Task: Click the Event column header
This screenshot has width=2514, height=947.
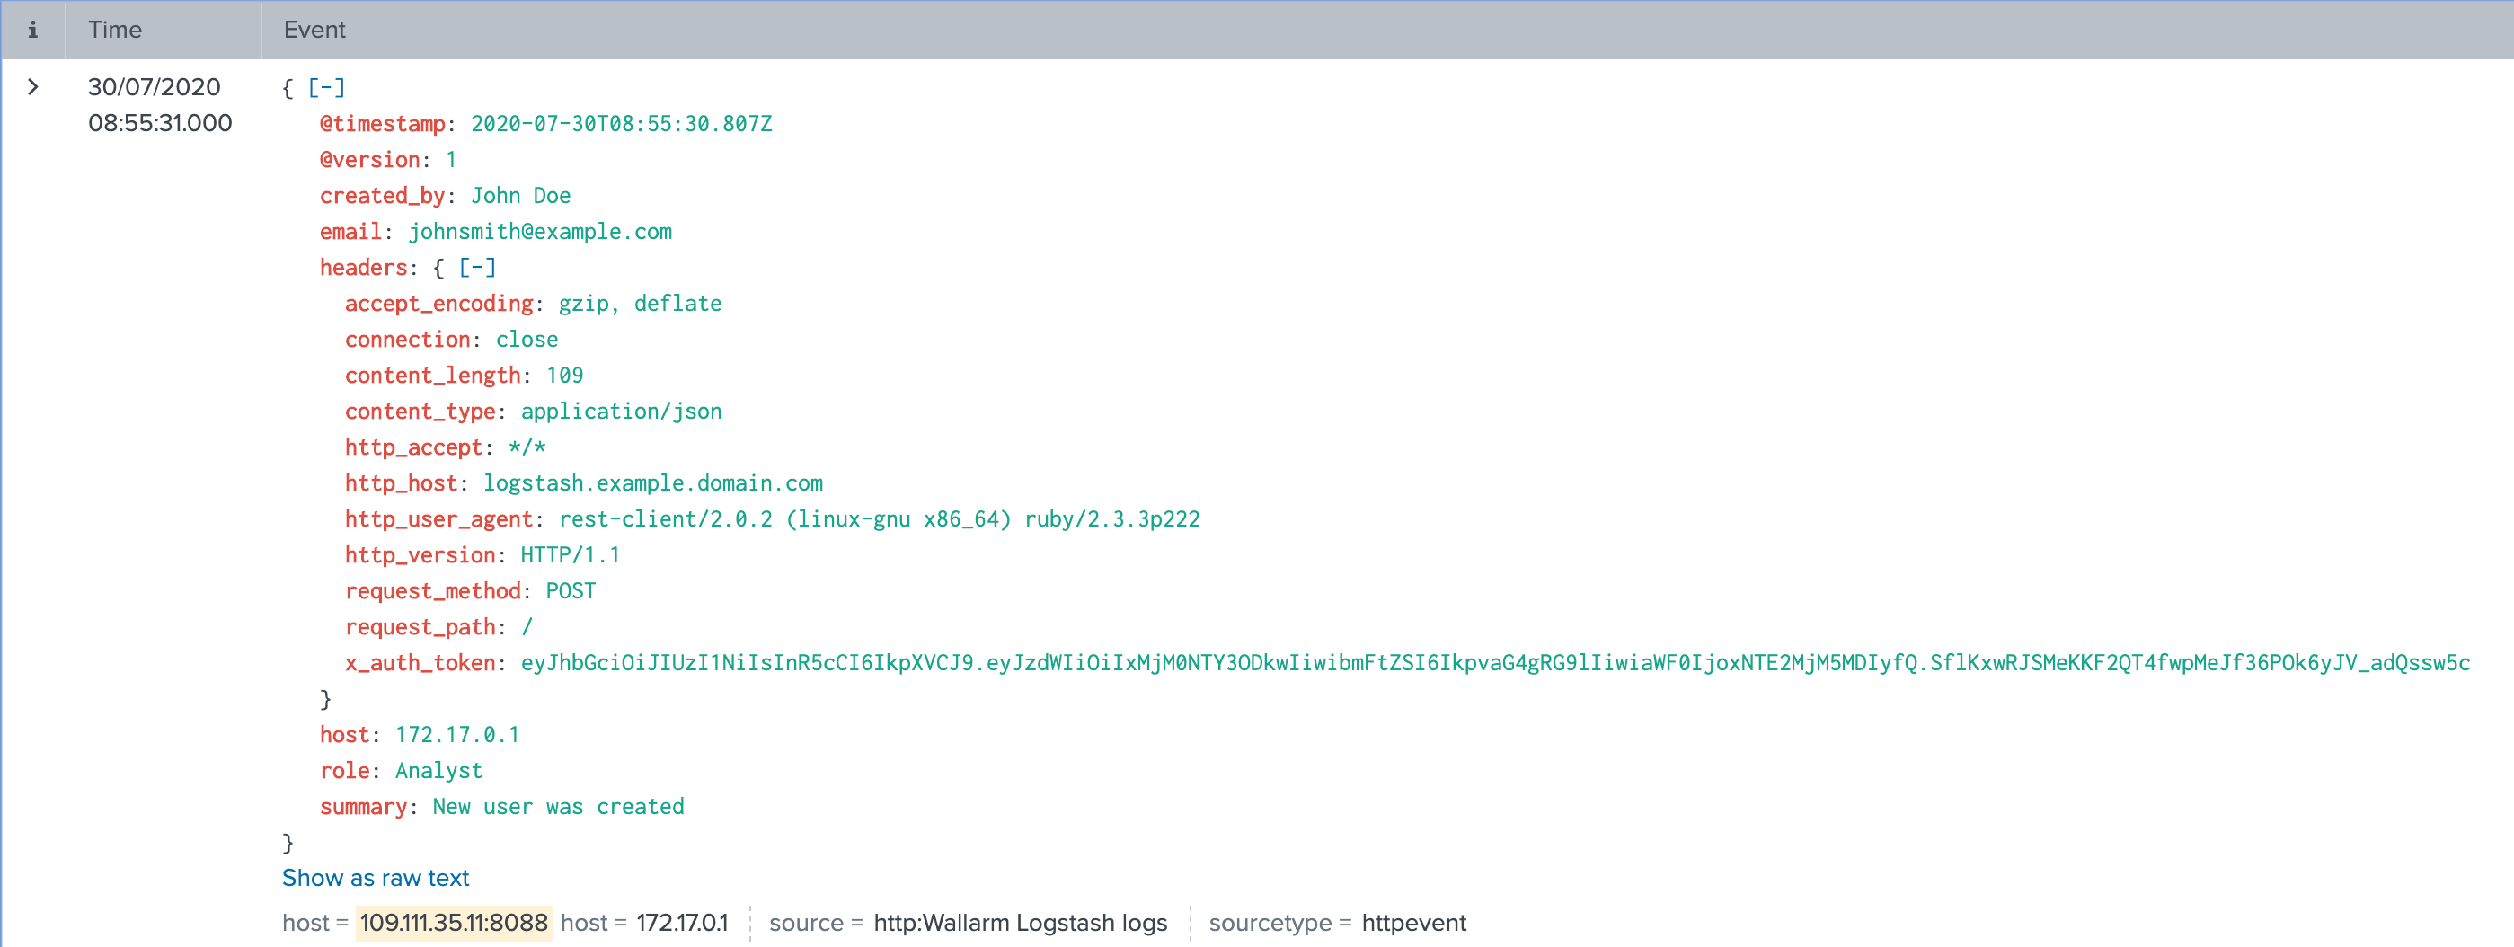Action: (x=314, y=30)
